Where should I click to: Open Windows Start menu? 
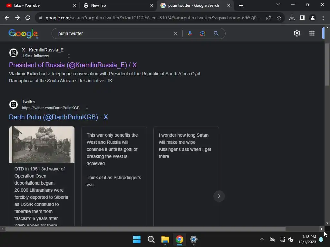coord(137,239)
